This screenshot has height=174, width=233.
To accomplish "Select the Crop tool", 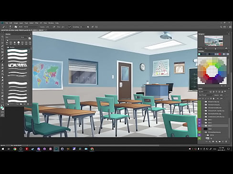I will [2, 49].
